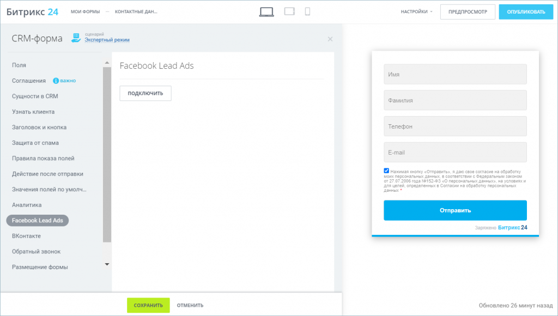Image resolution: width=558 pixels, height=316 pixels.
Task: Click the green Сохранить button
Action: click(x=148, y=305)
